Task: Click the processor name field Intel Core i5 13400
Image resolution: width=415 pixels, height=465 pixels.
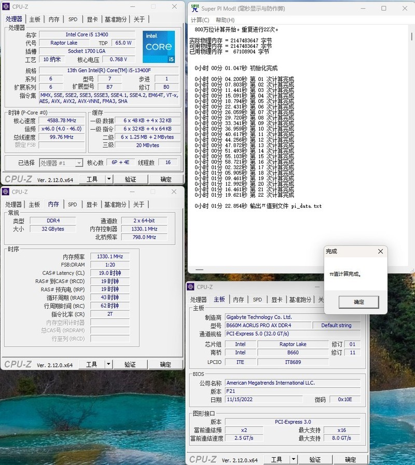Action: click(87, 34)
